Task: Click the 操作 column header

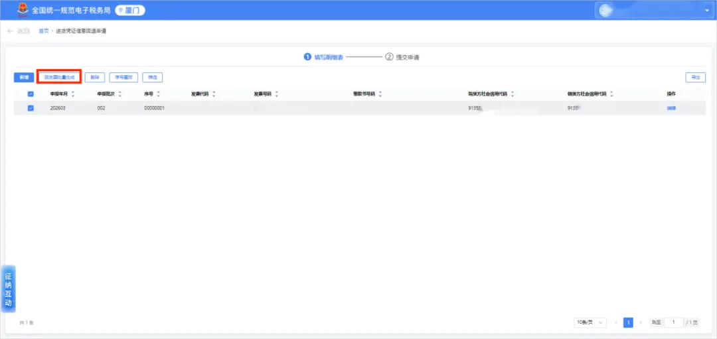Action: [671, 94]
